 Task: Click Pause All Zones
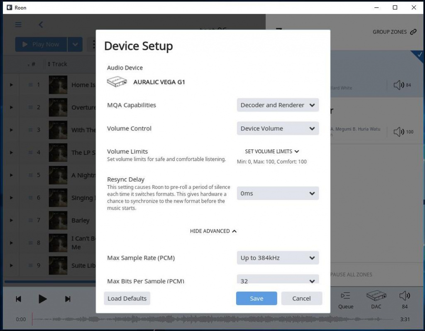tap(351, 275)
